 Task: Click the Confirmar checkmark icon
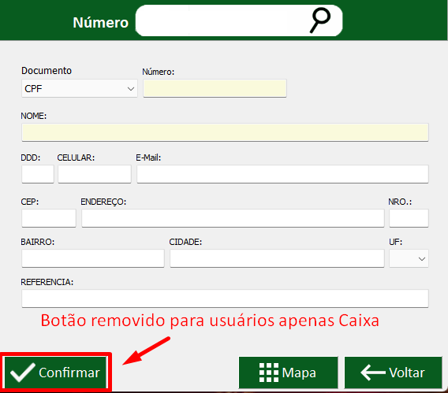click(23, 373)
